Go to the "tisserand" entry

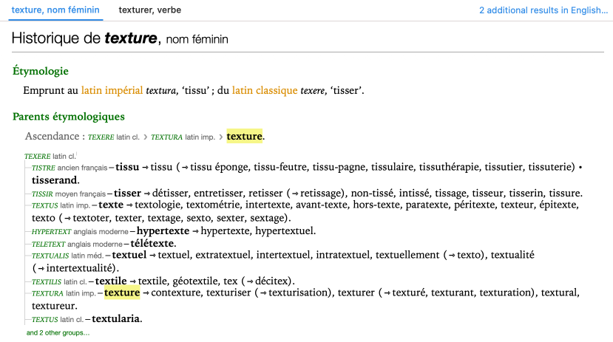point(54,180)
